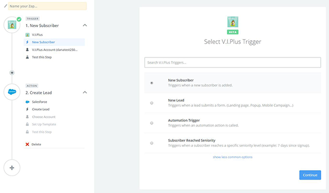Focus the Search V.I.Plus Triggers field

[x=233, y=62]
